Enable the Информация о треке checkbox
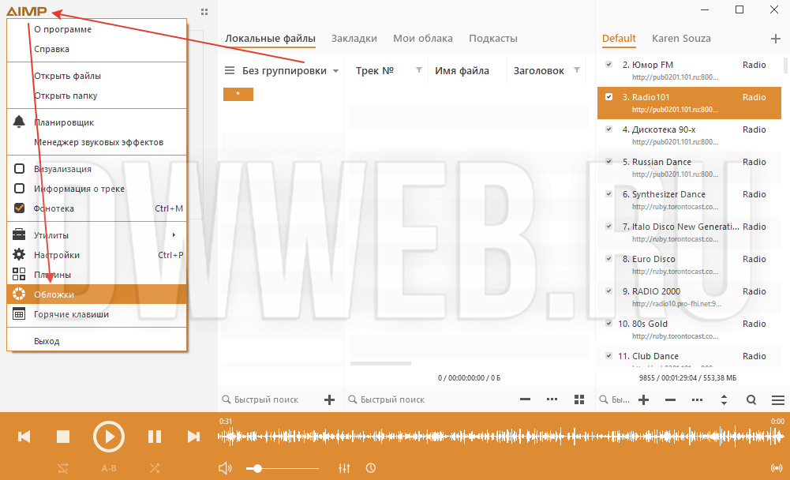 click(19, 189)
